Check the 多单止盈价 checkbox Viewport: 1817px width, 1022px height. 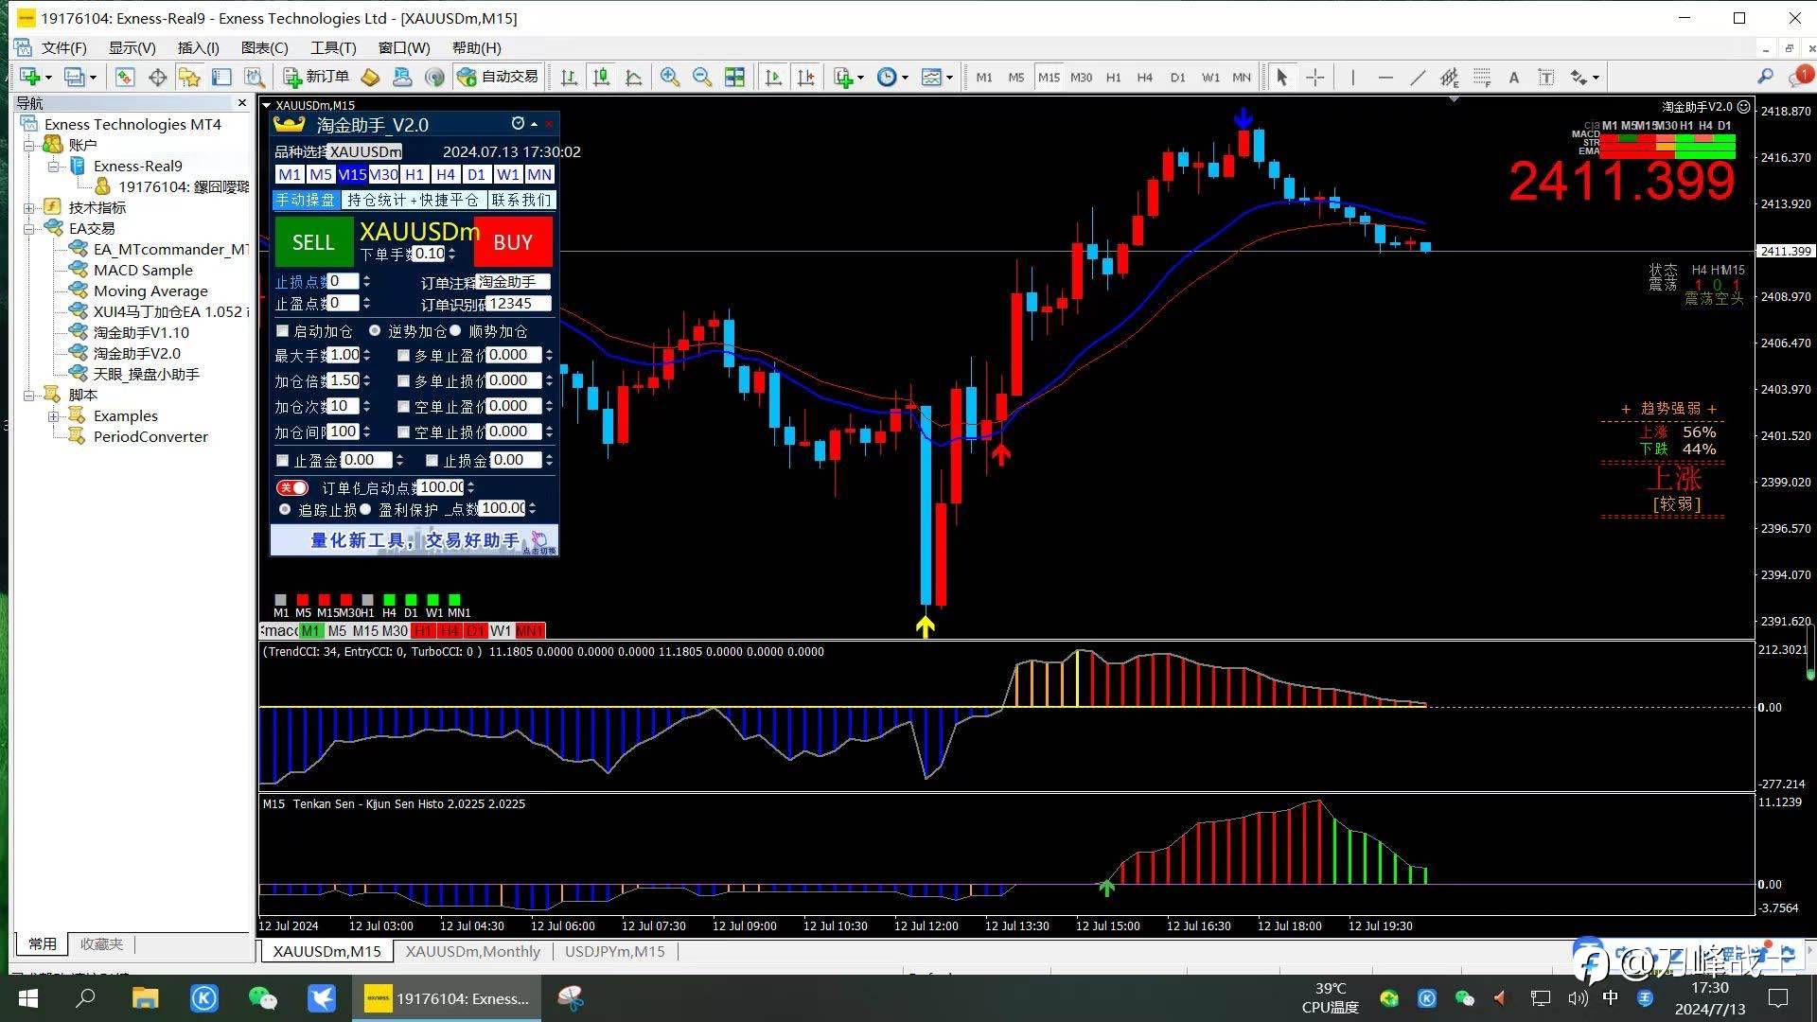pyautogui.click(x=404, y=356)
